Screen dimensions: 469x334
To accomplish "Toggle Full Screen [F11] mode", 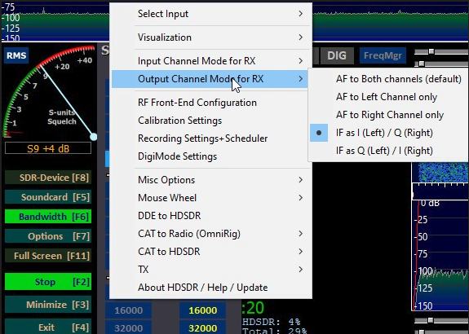I will click(x=48, y=256).
